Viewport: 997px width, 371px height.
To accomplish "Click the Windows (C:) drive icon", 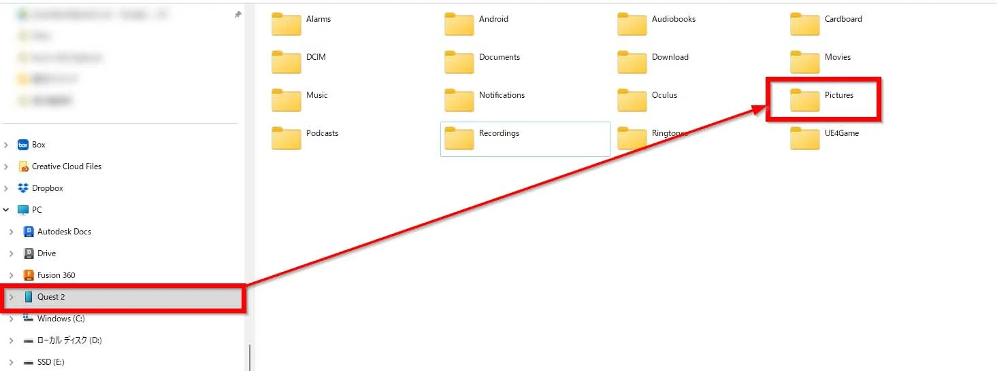I will (29, 318).
